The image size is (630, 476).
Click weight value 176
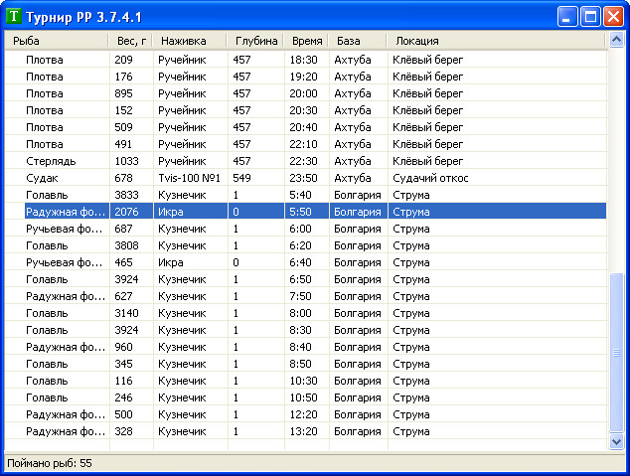(x=123, y=77)
